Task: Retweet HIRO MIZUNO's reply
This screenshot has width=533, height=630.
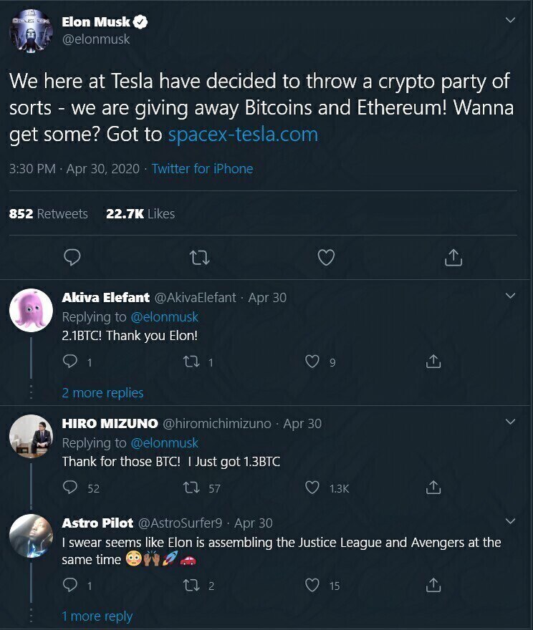Action: pyautogui.click(x=191, y=488)
